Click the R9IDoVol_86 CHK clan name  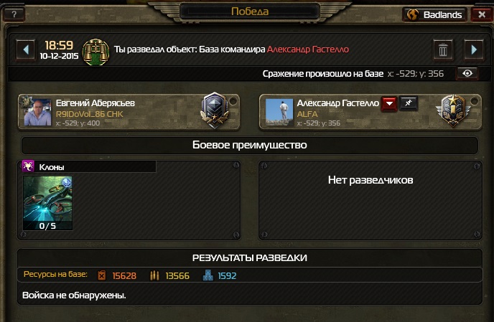(90, 114)
